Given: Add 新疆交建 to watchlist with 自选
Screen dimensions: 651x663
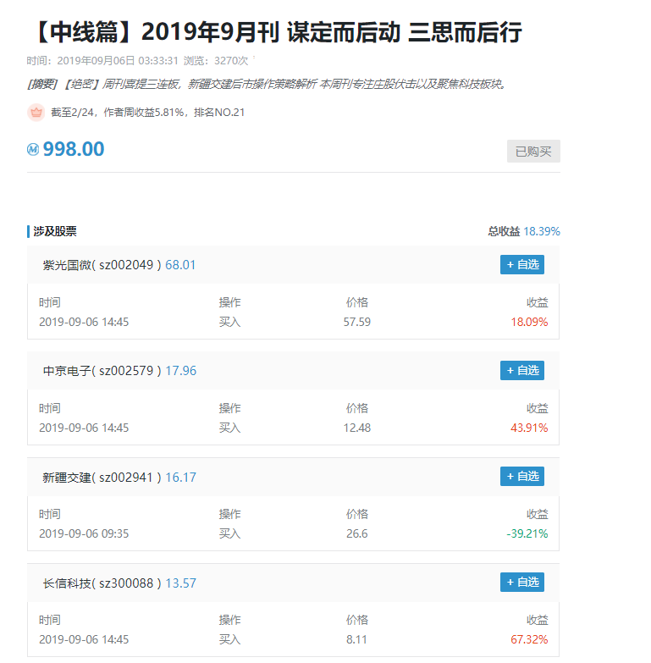Looking at the screenshot, I should 522,477.
